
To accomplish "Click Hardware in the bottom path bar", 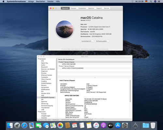I will pos(56,120).
